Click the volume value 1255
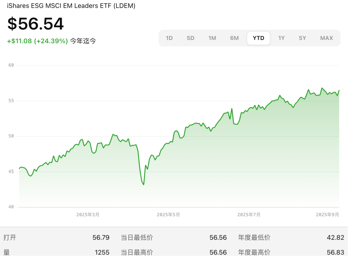The height and width of the screenshot is (256, 348). tap(102, 252)
